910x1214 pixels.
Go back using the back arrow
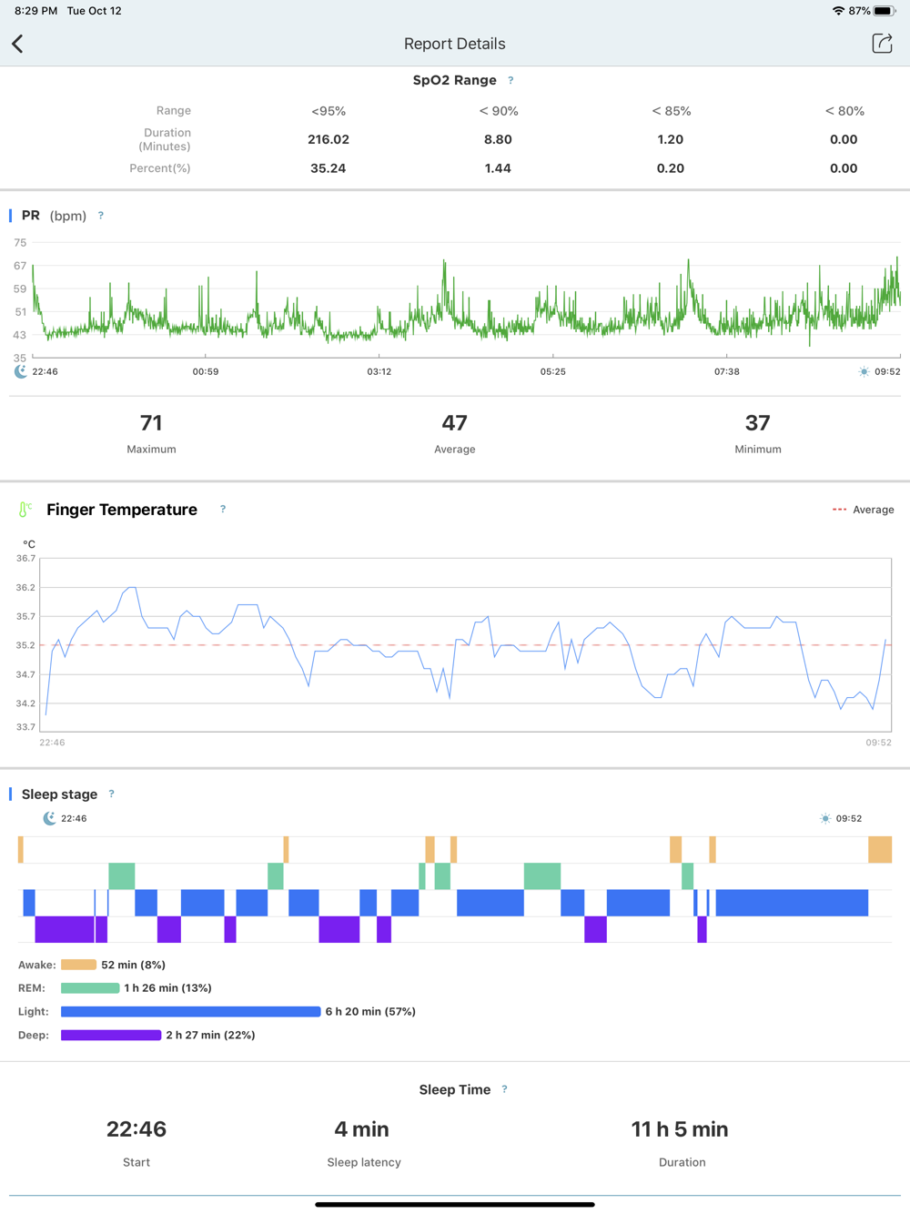pos(17,44)
